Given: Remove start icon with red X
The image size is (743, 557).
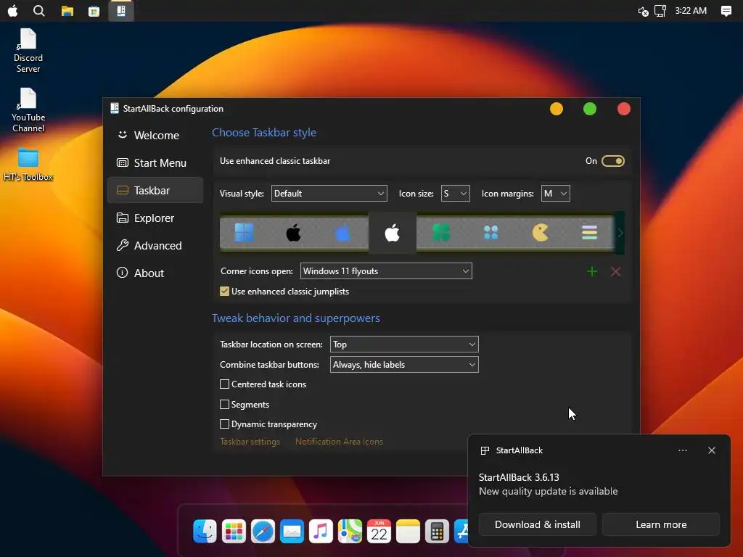Looking at the screenshot, I should pos(615,271).
